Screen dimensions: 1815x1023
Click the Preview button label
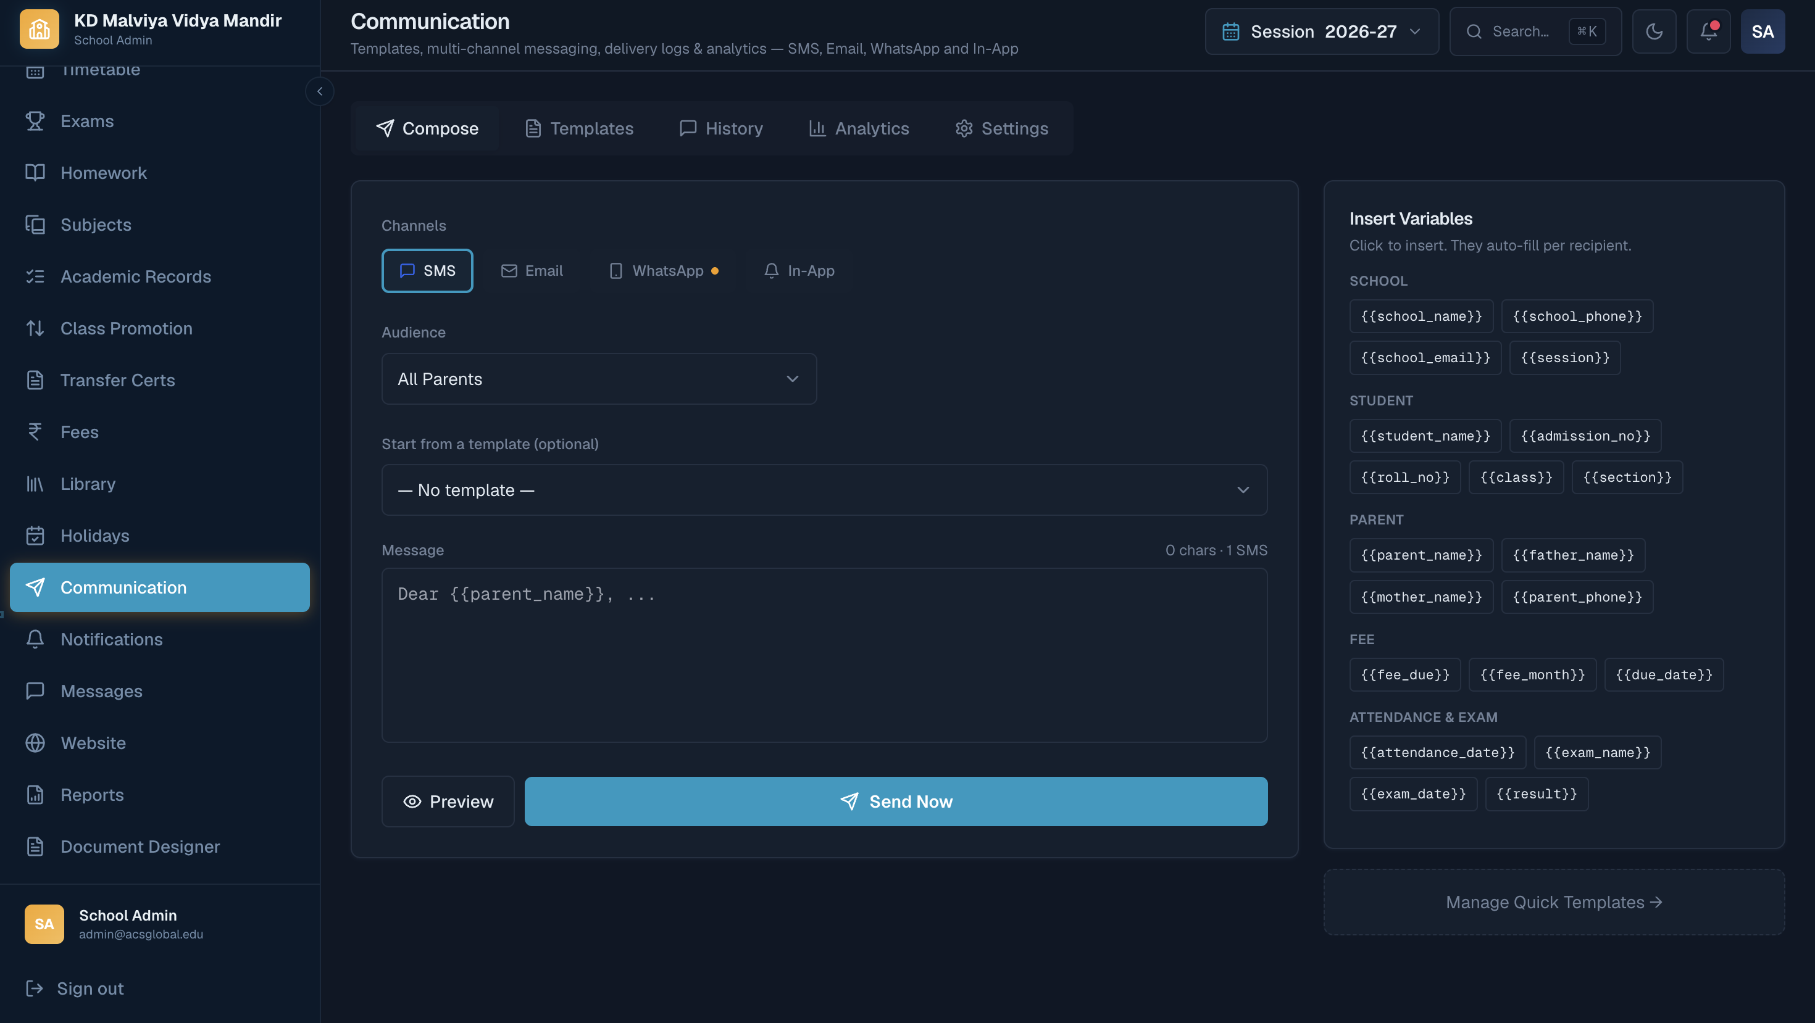[x=462, y=802]
